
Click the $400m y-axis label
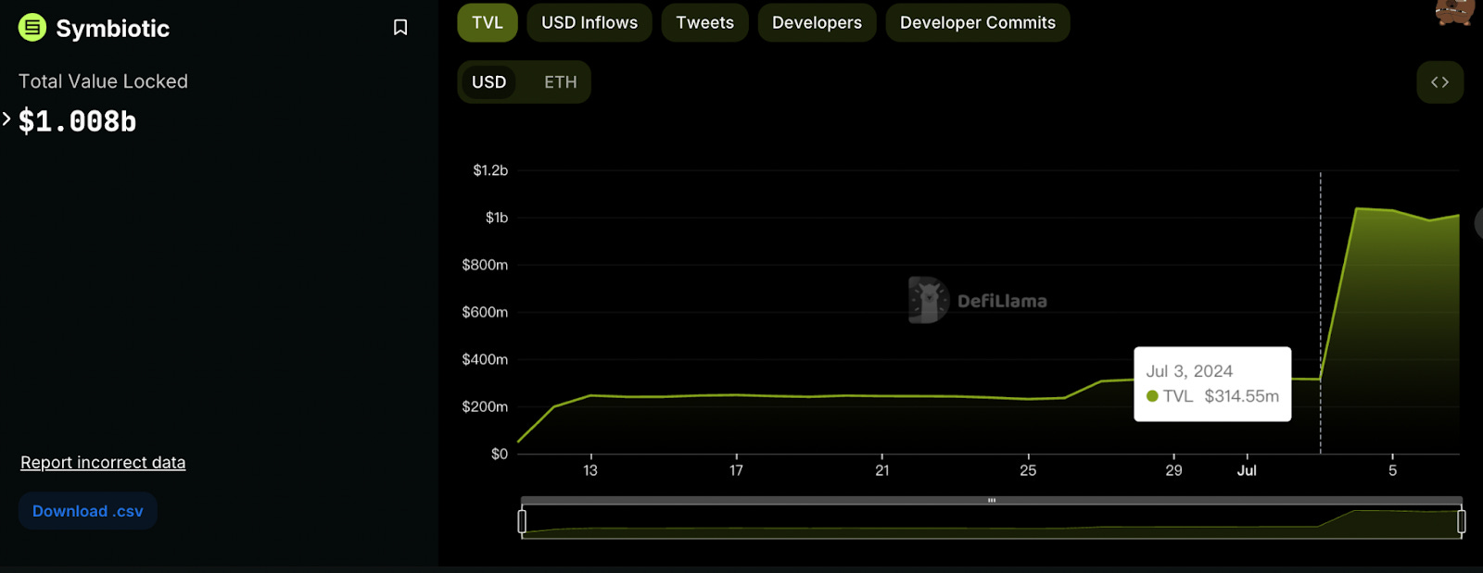(x=485, y=359)
